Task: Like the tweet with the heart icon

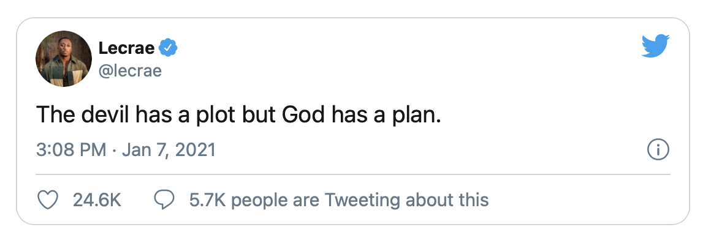Action: click(48, 199)
